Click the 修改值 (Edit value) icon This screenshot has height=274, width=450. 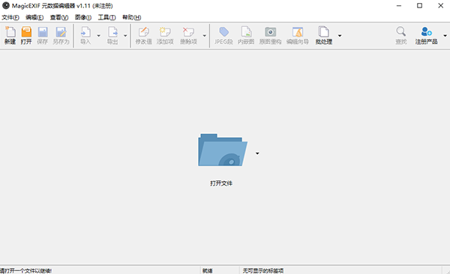click(143, 35)
